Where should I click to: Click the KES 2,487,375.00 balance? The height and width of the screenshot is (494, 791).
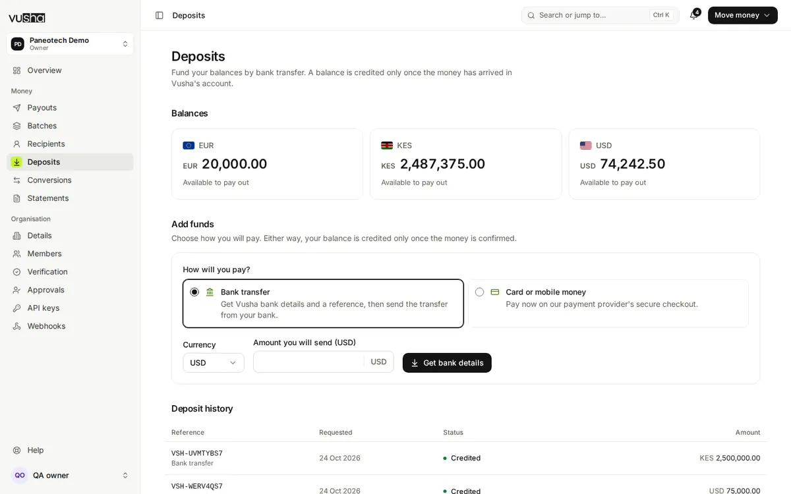433,164
